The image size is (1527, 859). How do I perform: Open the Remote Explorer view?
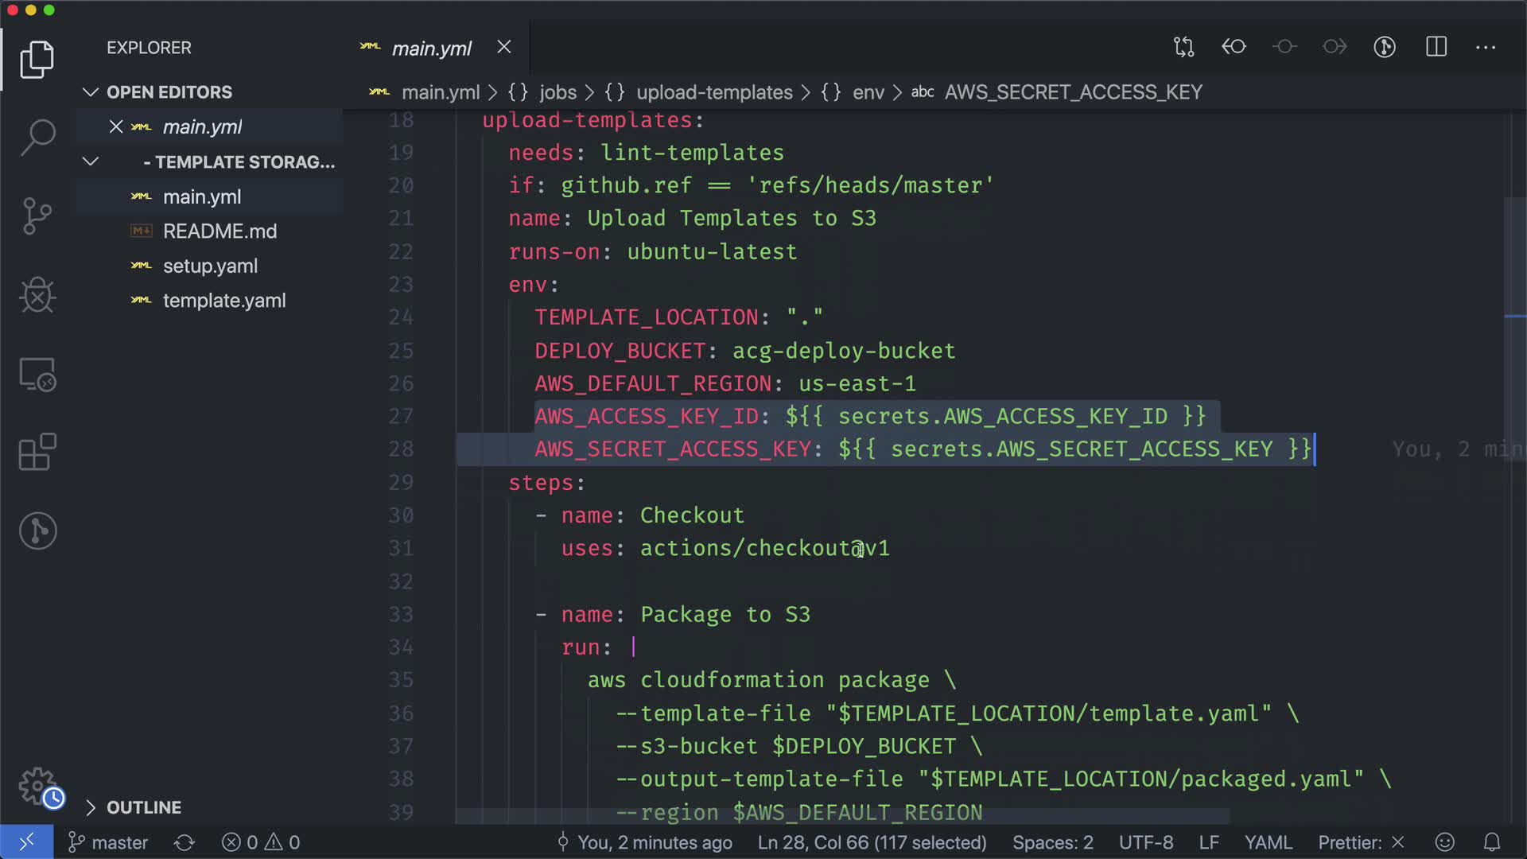tap(37, 374)
